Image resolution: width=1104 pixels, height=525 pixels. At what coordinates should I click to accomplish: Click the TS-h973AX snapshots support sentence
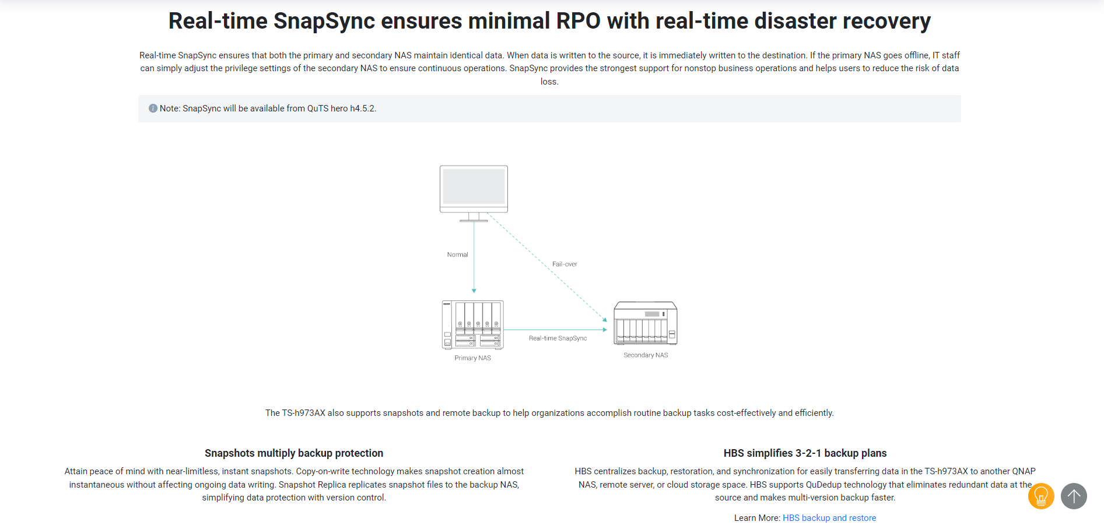point(549,413)
